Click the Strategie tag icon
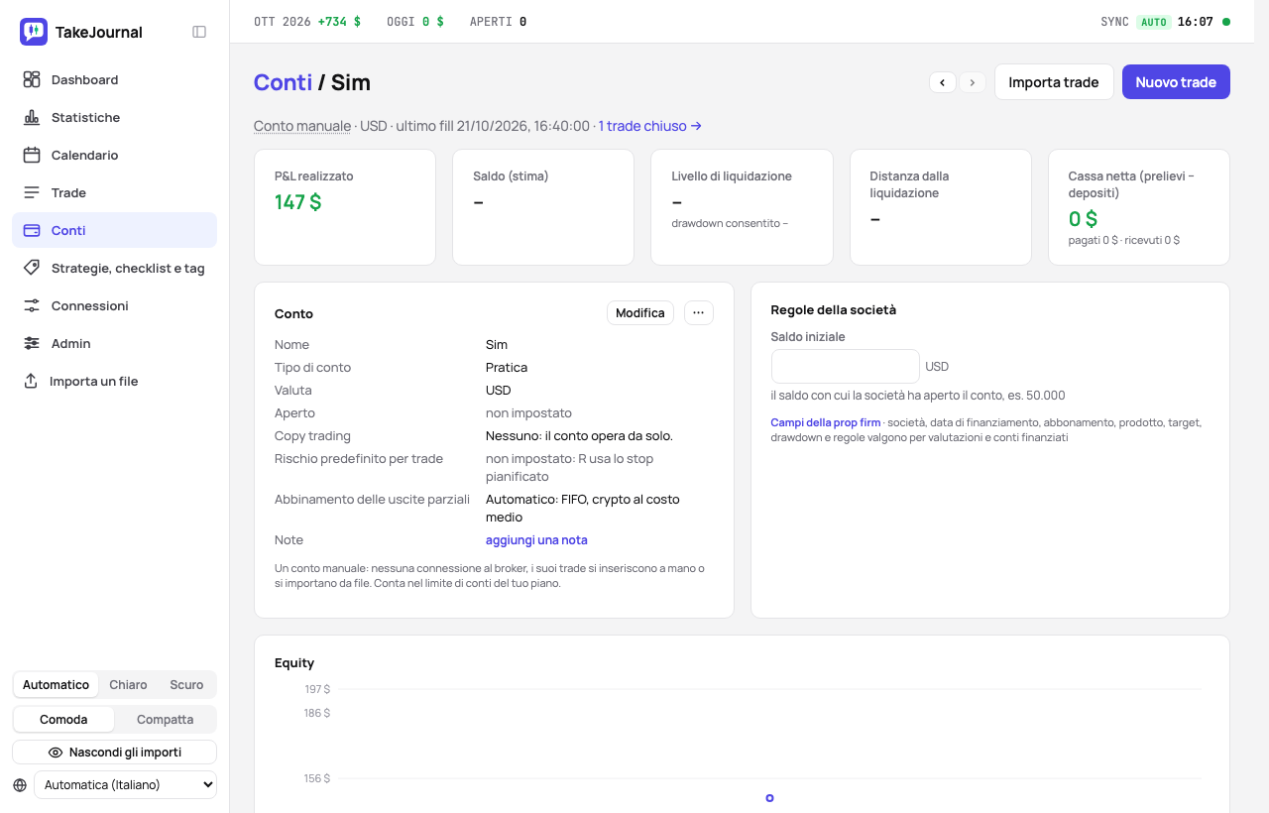1269x813 pixels. [x=32, y=268]
